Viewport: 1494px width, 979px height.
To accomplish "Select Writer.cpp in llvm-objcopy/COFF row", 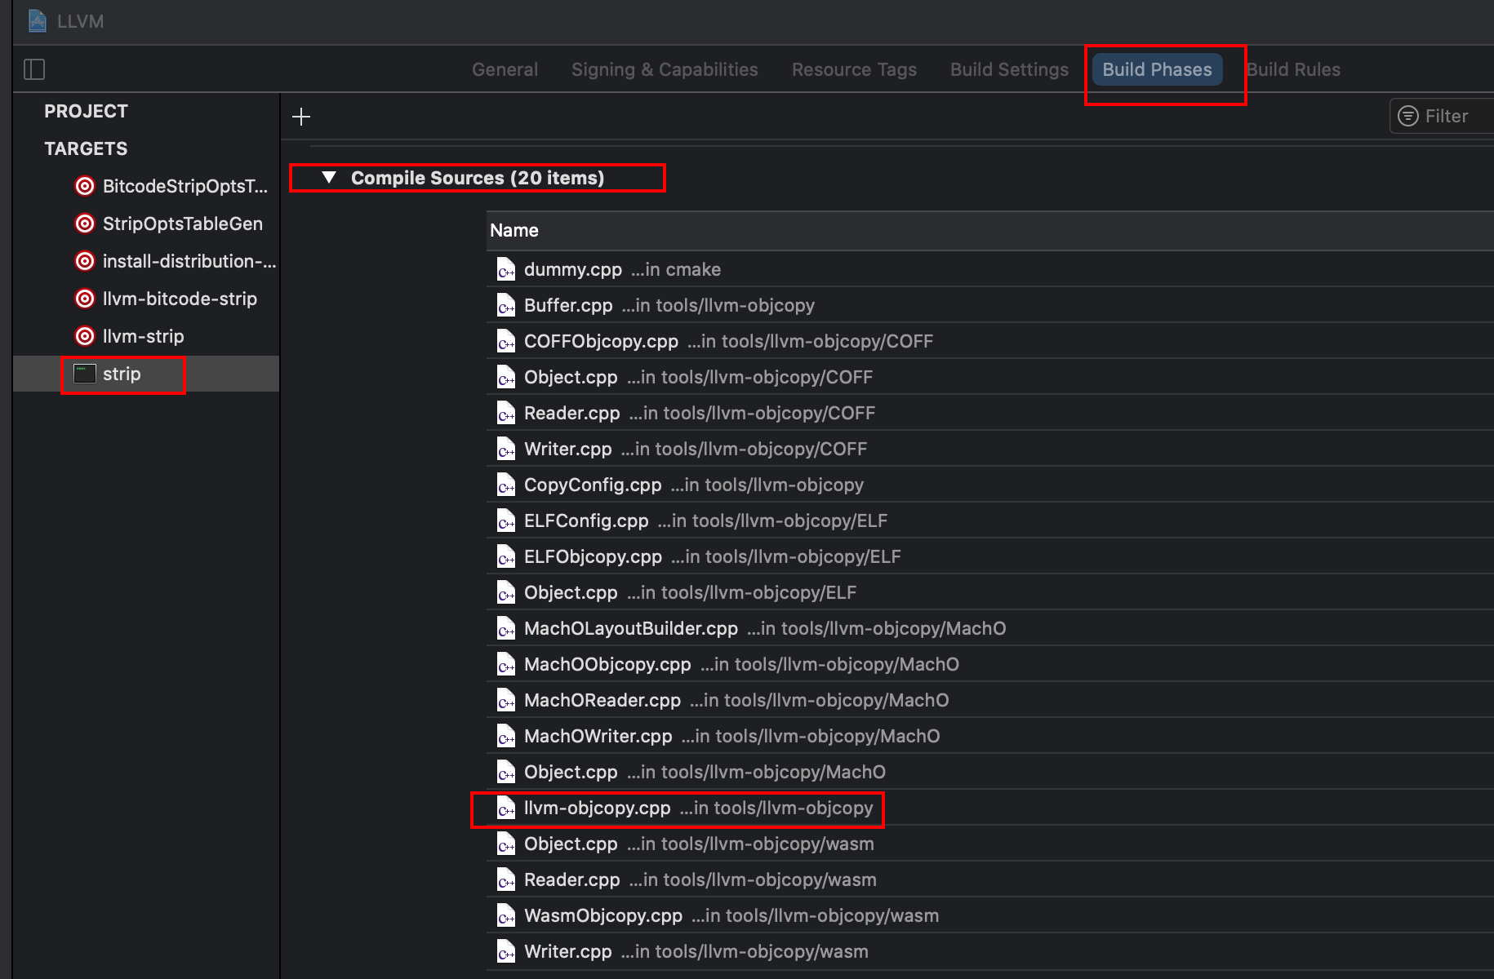I will point(989,449).
